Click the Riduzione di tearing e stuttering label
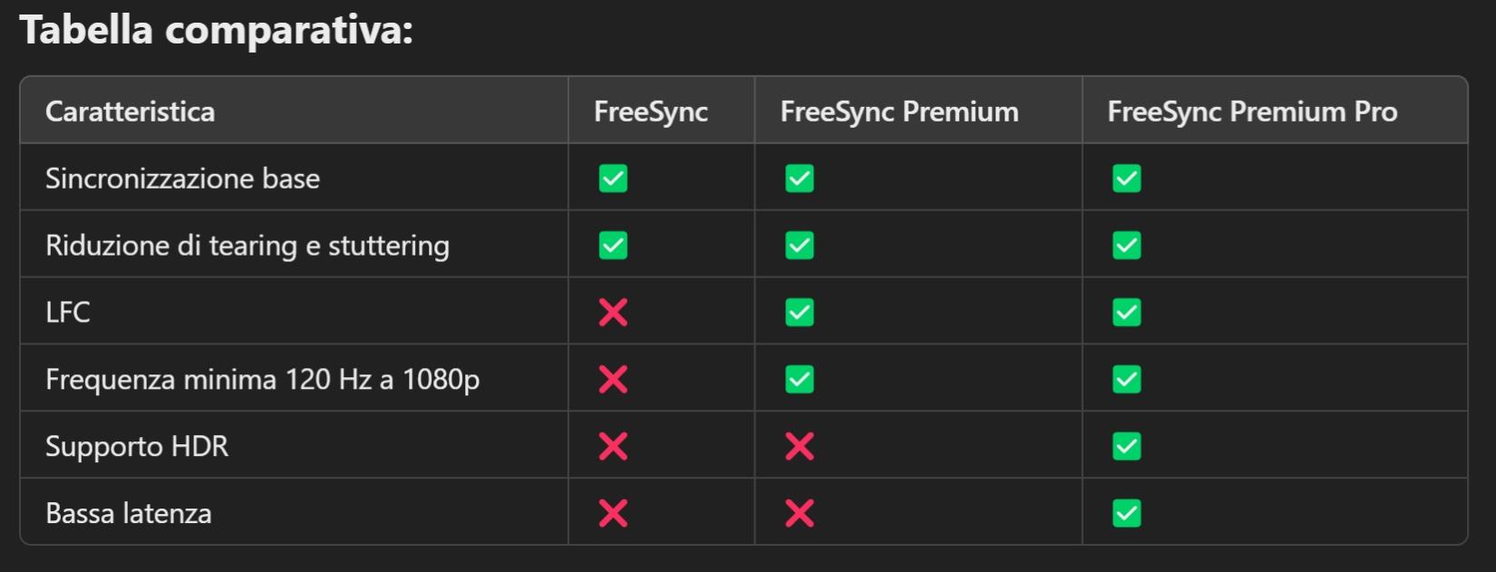This screenshot has width=1496, height=572. pos(247,246)
